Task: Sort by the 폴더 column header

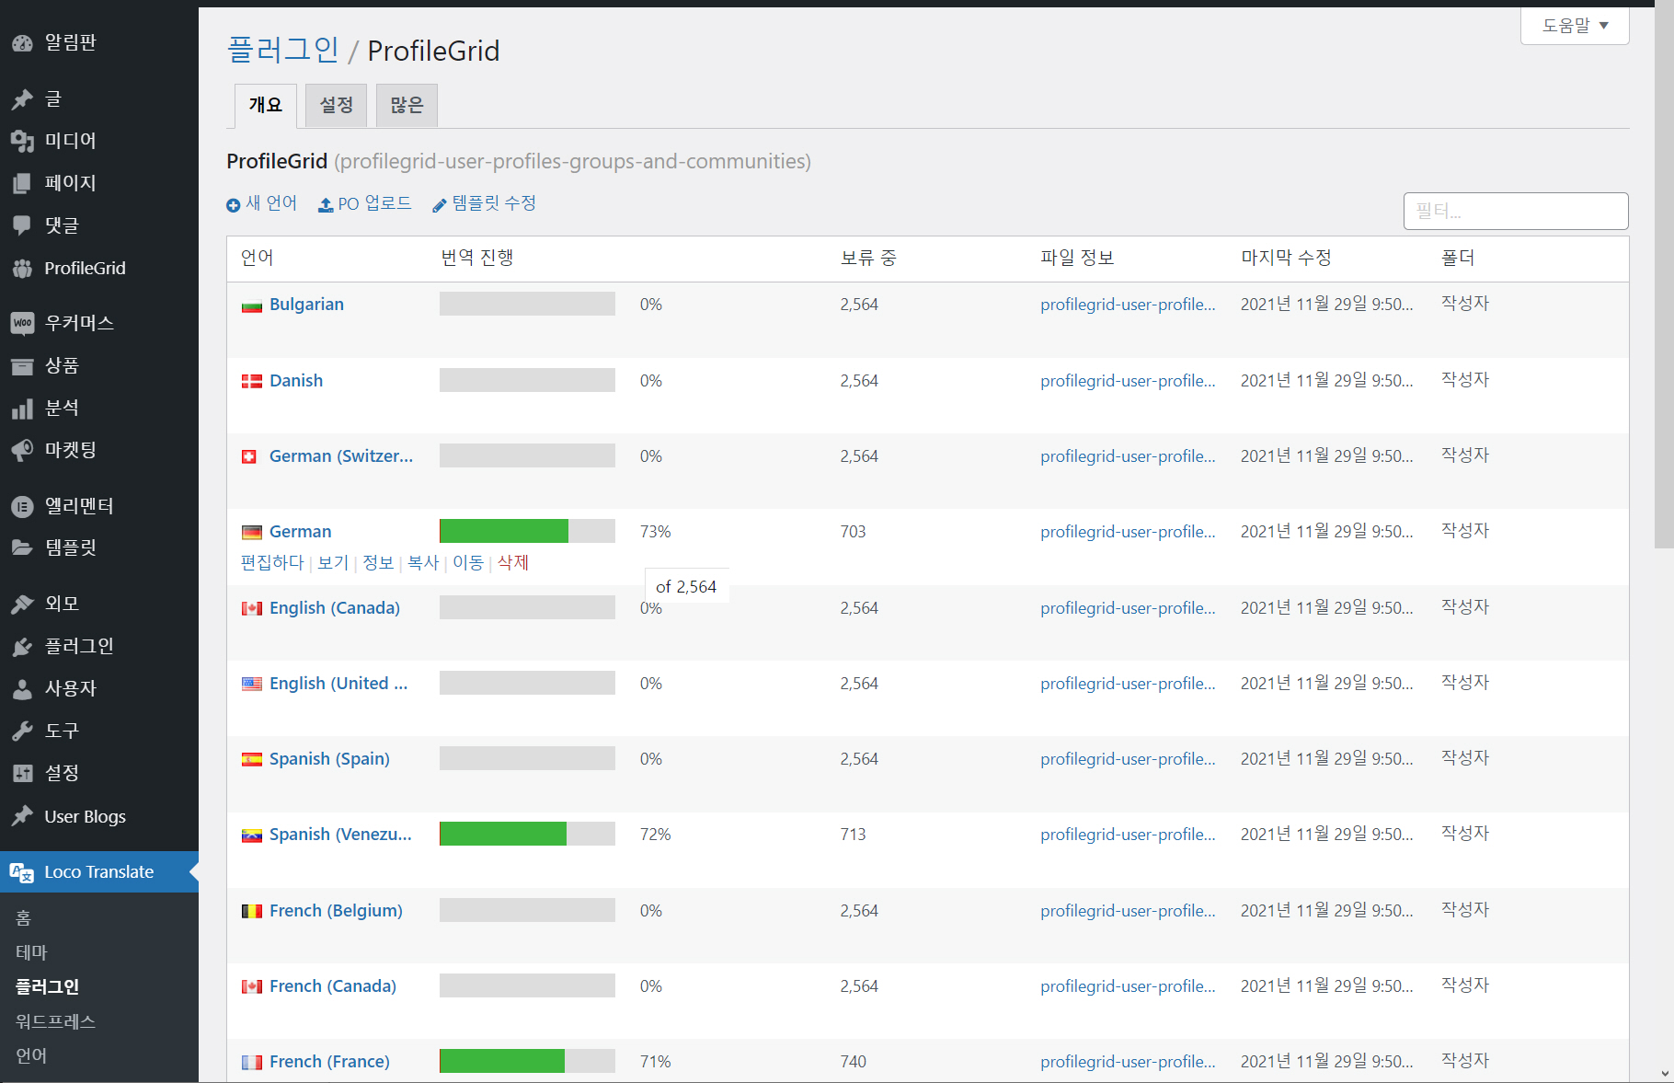Action: point(1458,258)
